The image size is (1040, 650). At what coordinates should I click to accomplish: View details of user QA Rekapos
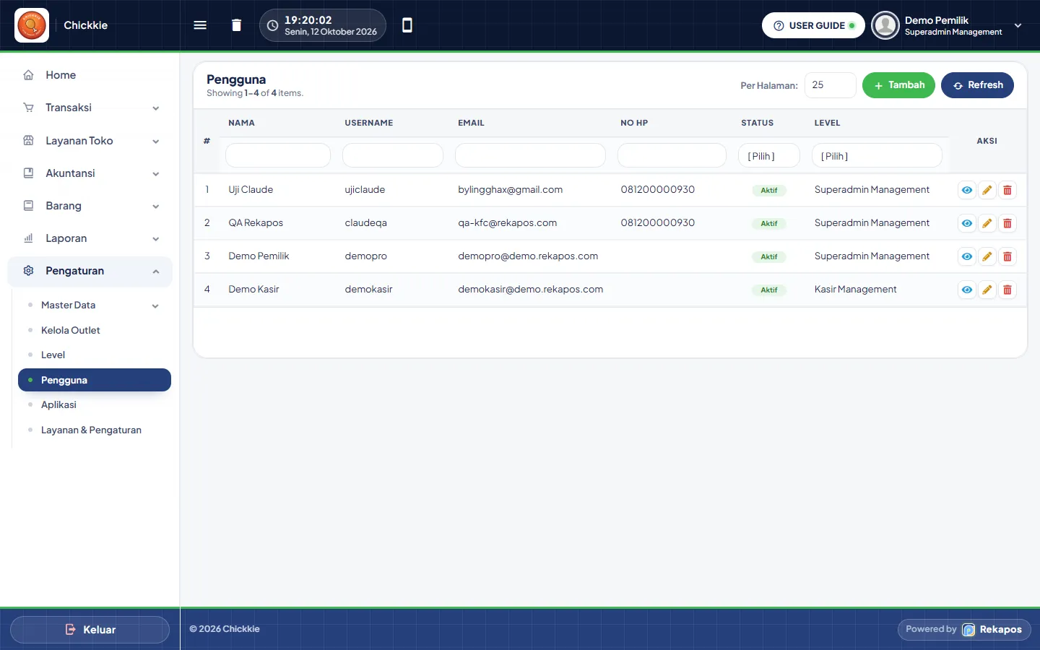pos(966,223)
